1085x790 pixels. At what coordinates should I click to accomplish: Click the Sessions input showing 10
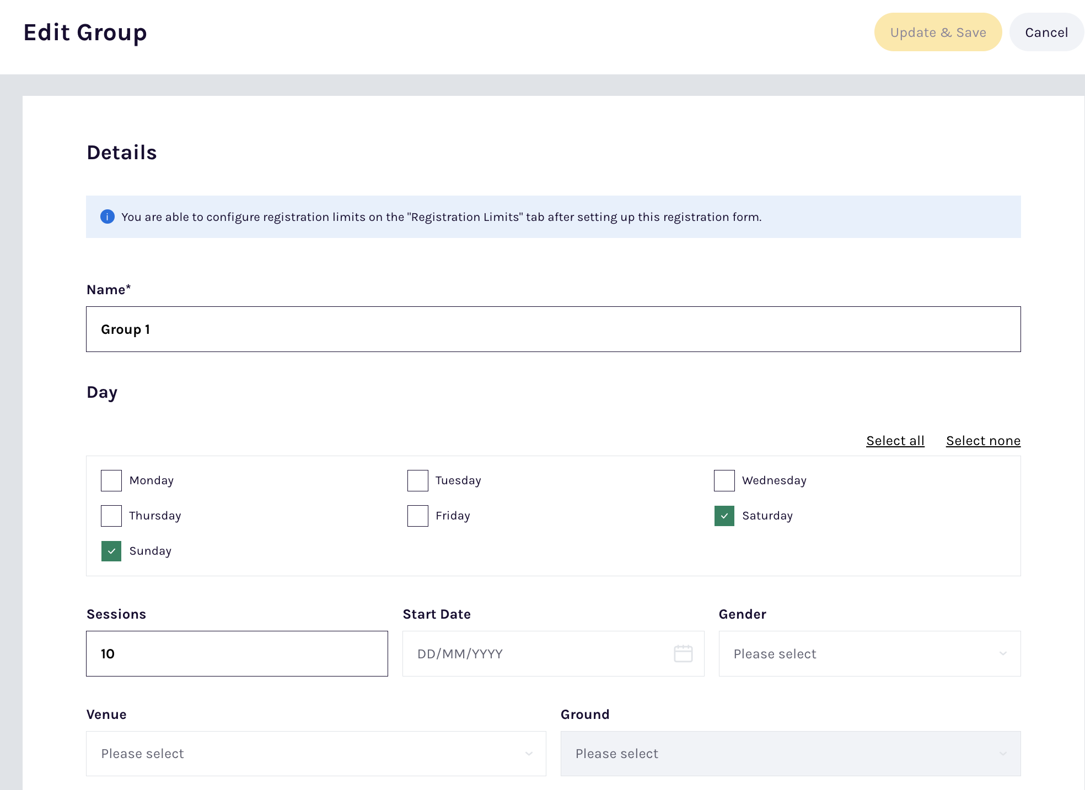coord(237,654)
